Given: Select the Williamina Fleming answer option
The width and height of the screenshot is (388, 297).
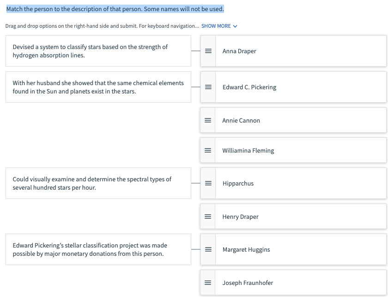Looking at the screenshot, I should (x=293, y=150).
